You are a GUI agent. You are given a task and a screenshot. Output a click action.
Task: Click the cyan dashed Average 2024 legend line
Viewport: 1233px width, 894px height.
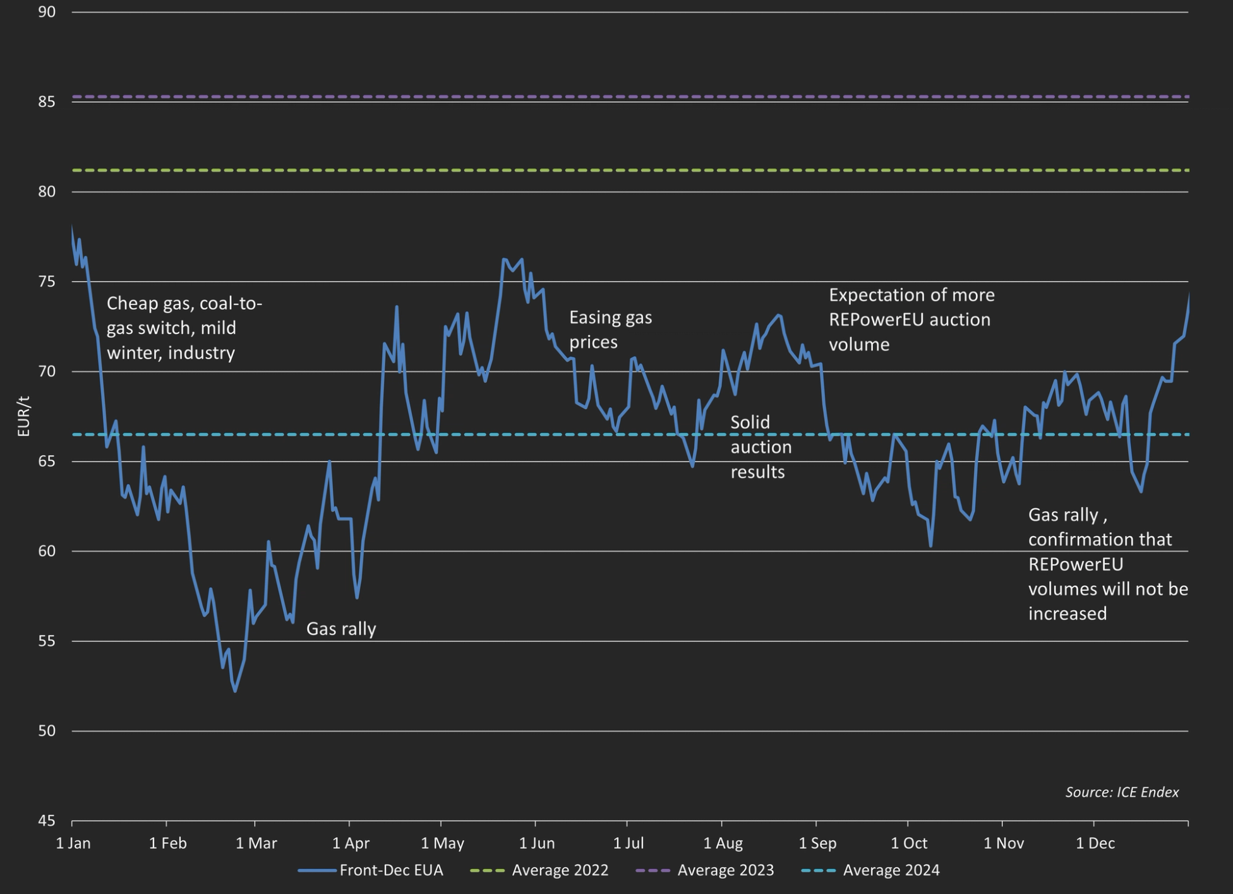point(819,871)
